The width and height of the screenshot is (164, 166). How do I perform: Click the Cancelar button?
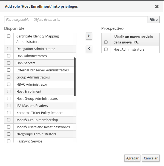151,158
